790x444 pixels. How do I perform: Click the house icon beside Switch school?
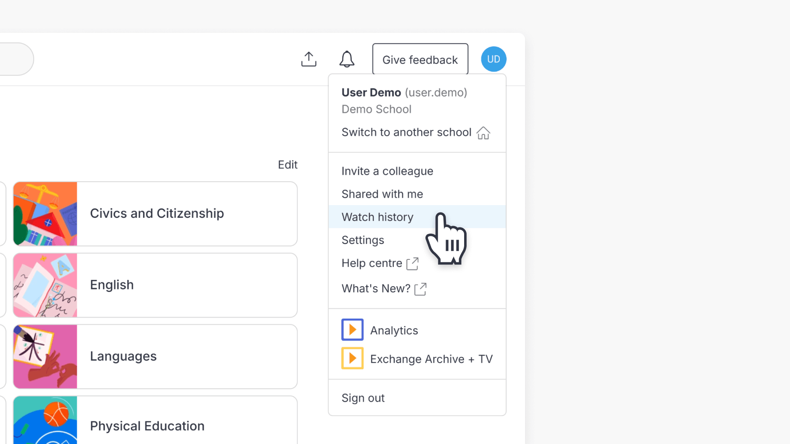point(483,133)
